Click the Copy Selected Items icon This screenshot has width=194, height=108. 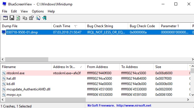tap(25, 18)
